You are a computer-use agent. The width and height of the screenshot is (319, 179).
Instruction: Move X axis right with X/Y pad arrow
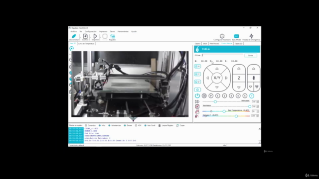coord(226,78)
